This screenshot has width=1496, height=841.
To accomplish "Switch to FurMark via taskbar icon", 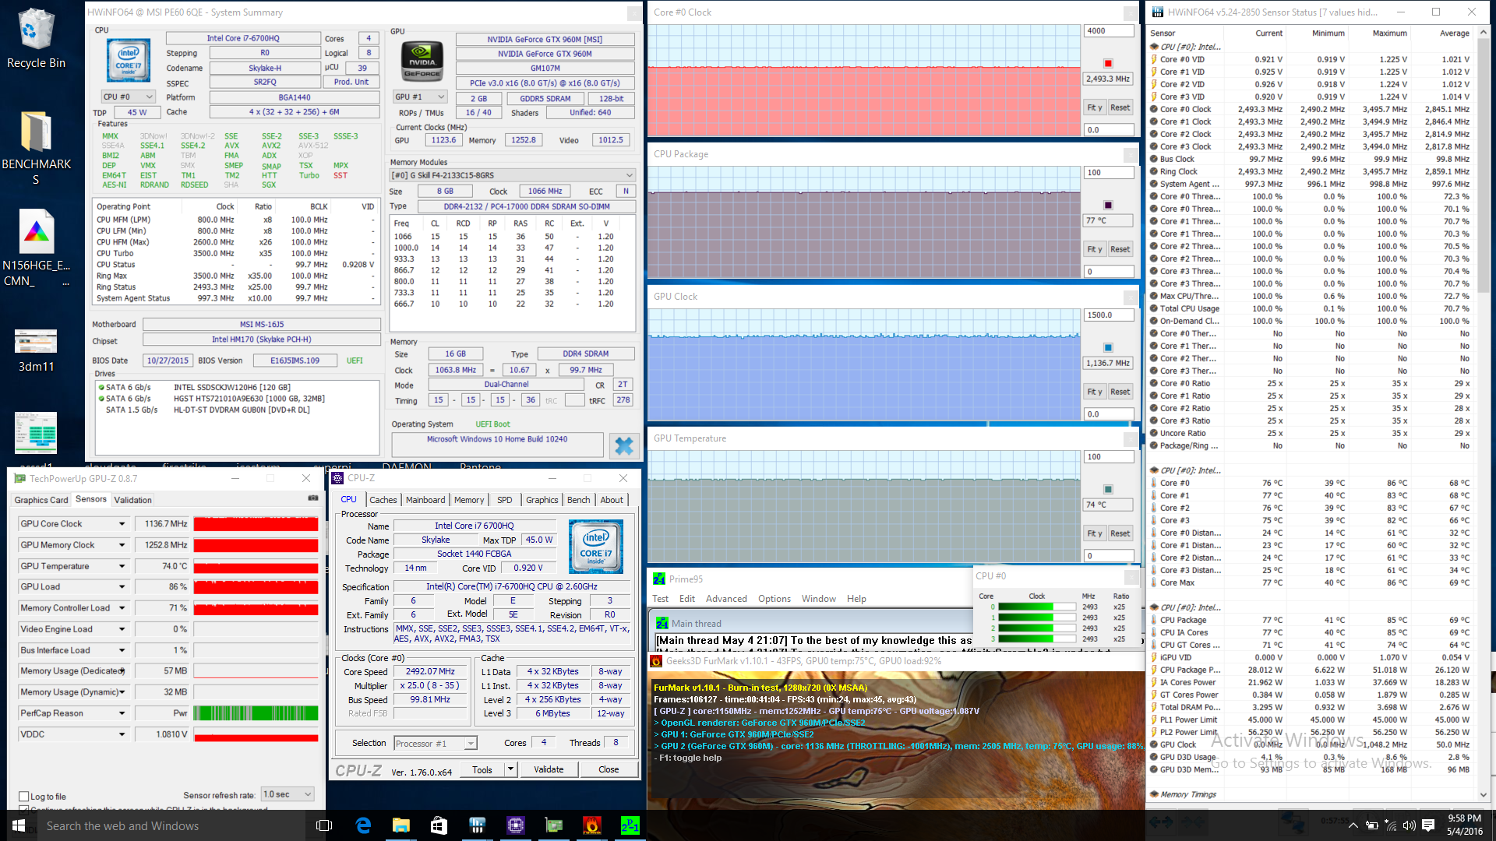I will coord(591,825).
